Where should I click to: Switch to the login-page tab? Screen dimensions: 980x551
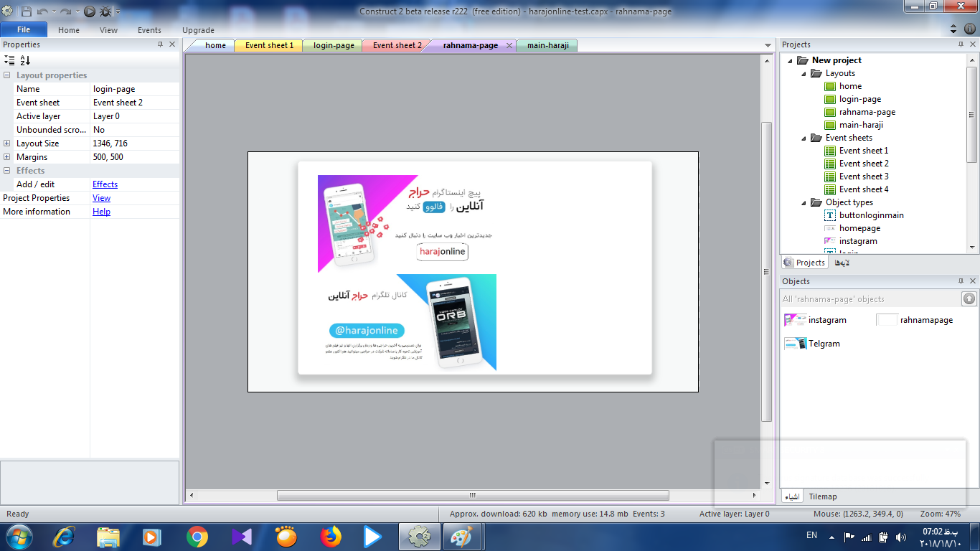pos(334,45)
